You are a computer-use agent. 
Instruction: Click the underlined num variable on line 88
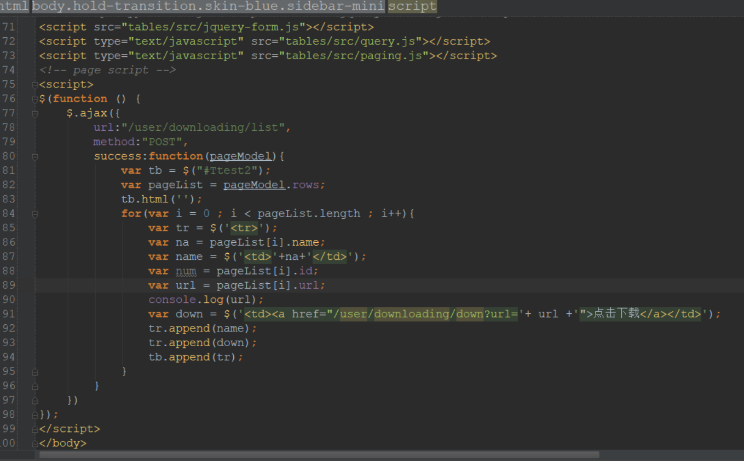(186, 271)
